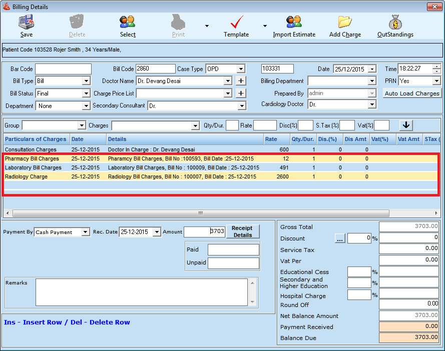Image resolution: width=445 pixels, height=351 pixels.
Task: Click the Add Charge folder icon
Action: (345, 22)
